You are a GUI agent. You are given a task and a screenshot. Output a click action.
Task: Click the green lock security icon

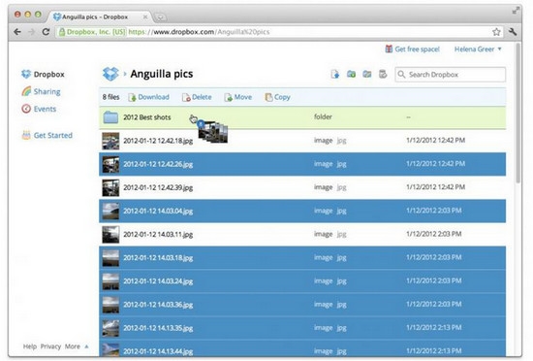click(x=62, y=32)
